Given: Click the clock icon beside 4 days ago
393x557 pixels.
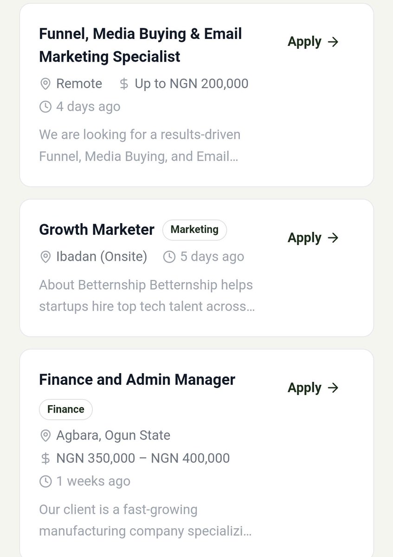Looking at the screenshot, I should click(45, 107).
